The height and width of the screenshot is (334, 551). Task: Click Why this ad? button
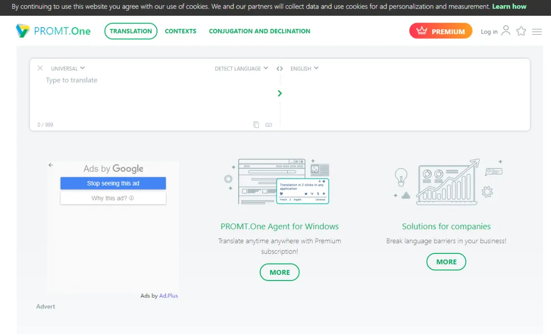(x=113, y=198)
